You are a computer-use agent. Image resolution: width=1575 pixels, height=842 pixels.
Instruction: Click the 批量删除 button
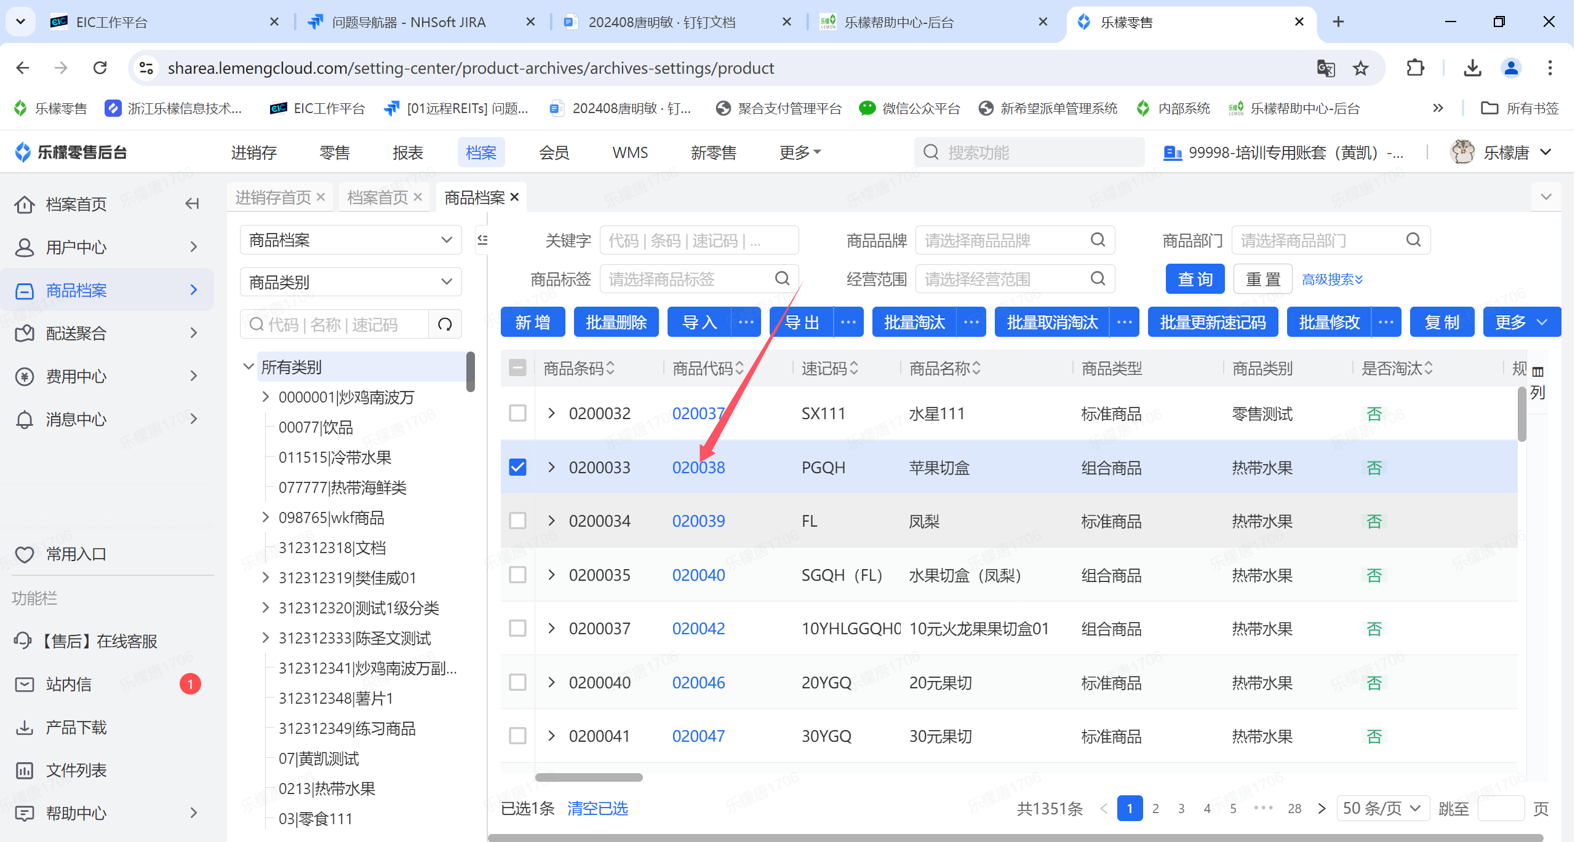[616, 322]
